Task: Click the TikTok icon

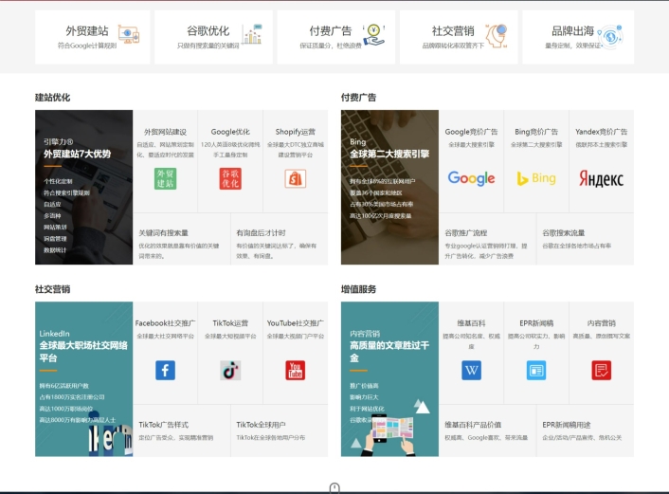Action: [x=230, y=370]
